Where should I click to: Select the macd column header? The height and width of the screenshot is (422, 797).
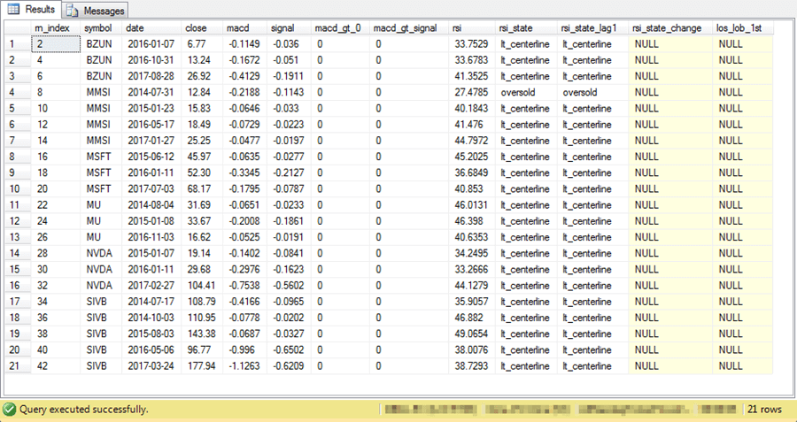(x=244, y=28)
